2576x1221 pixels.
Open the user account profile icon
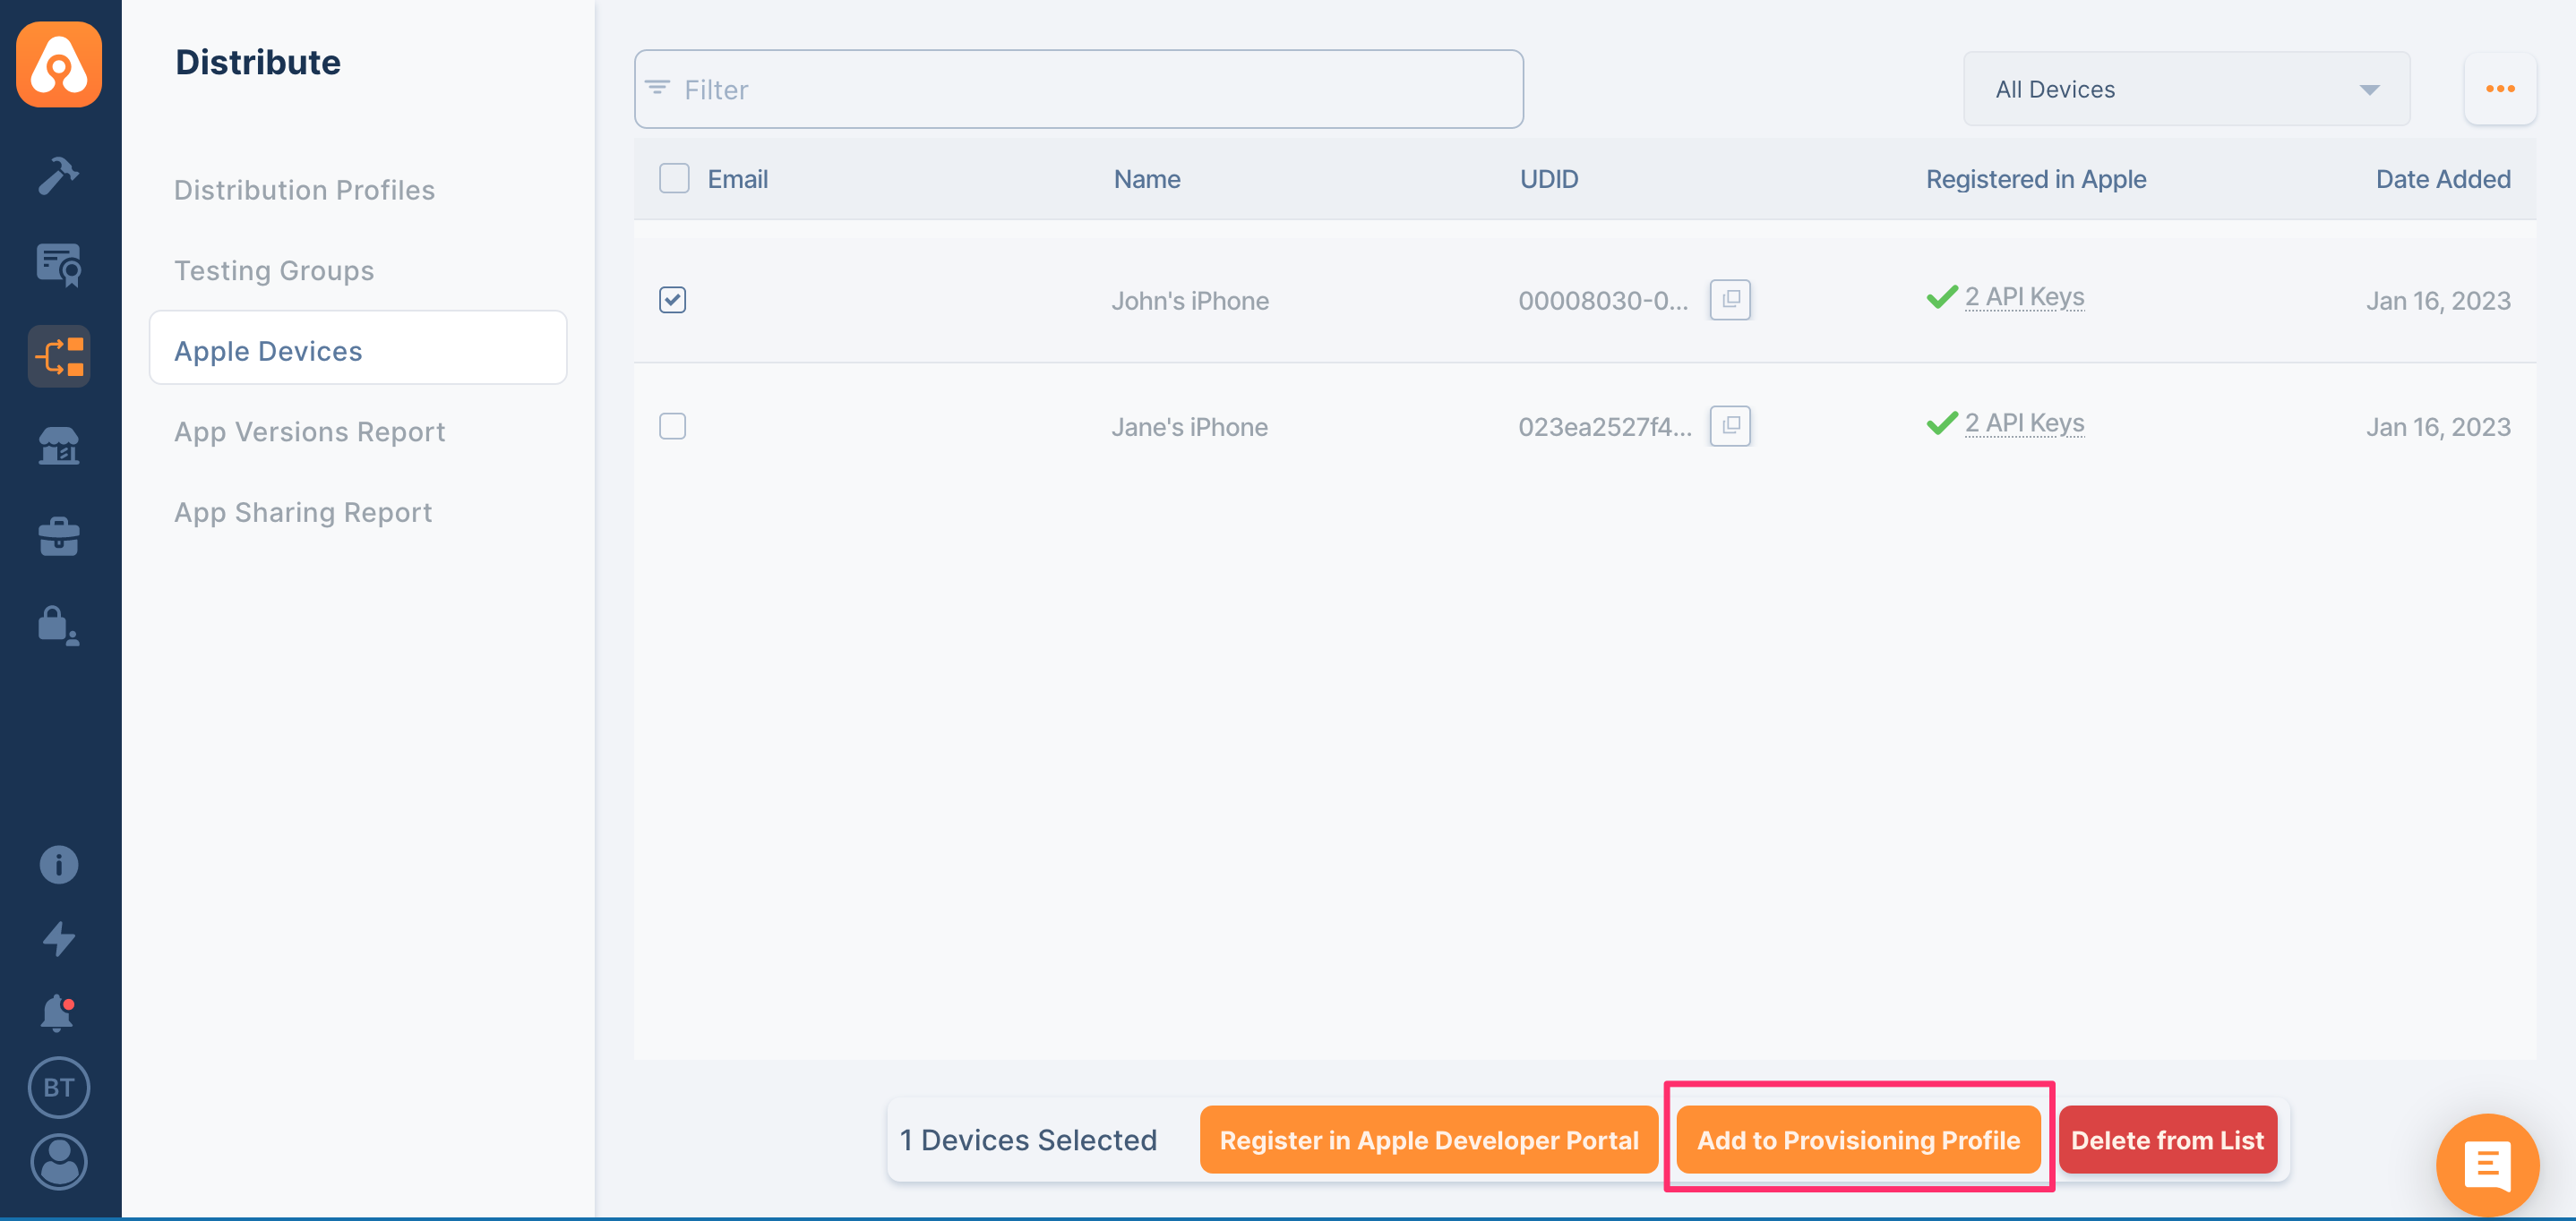[x=59, y=1162]
